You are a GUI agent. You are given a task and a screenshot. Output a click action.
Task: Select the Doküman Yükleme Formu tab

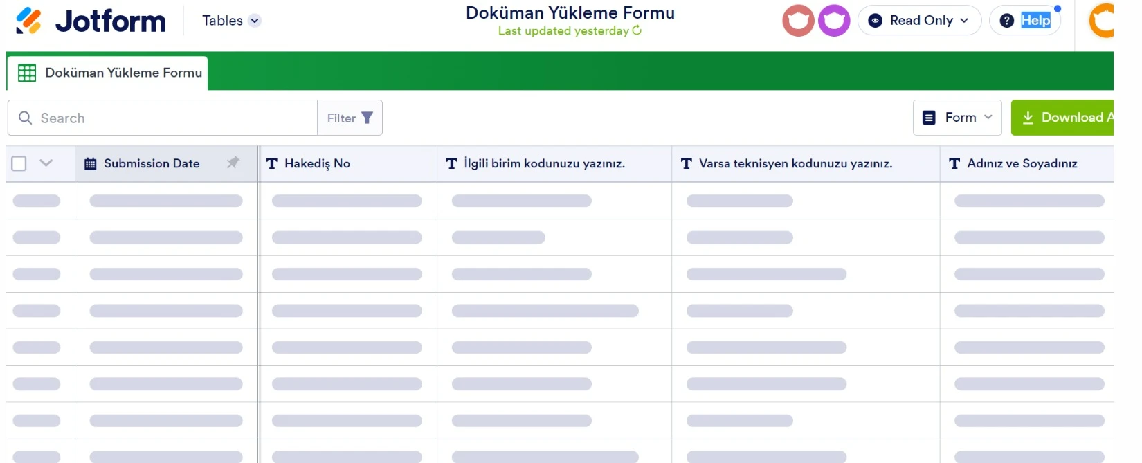coord(107,73)
